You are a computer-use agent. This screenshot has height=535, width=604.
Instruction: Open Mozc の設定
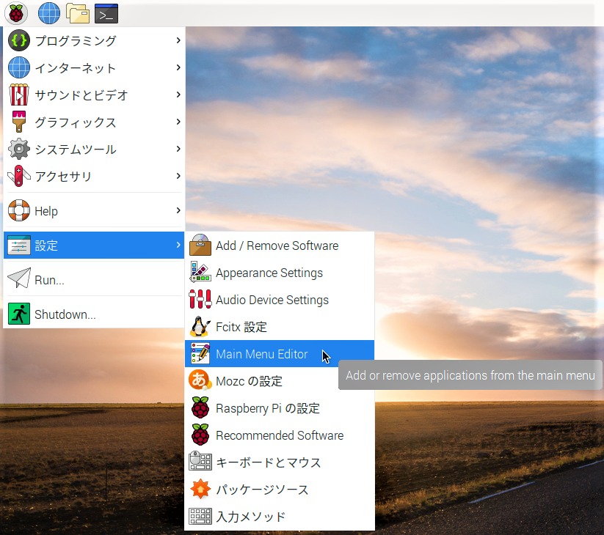tap(280, 381)
